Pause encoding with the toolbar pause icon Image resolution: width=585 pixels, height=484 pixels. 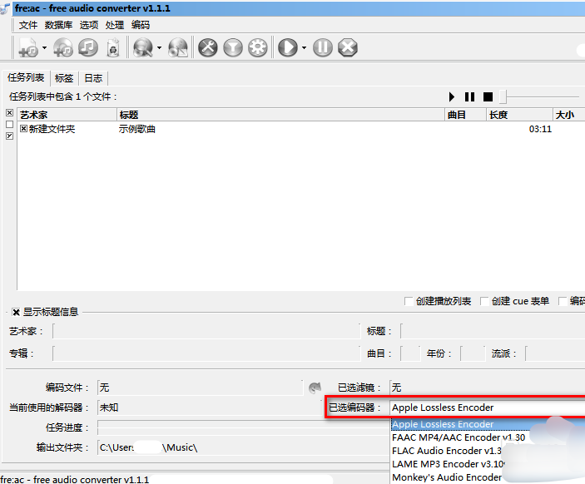[323, 47]
